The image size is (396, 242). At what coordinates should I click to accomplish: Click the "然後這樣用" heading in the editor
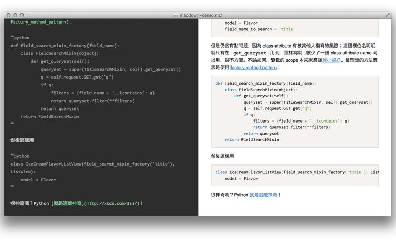click(22, 140)
